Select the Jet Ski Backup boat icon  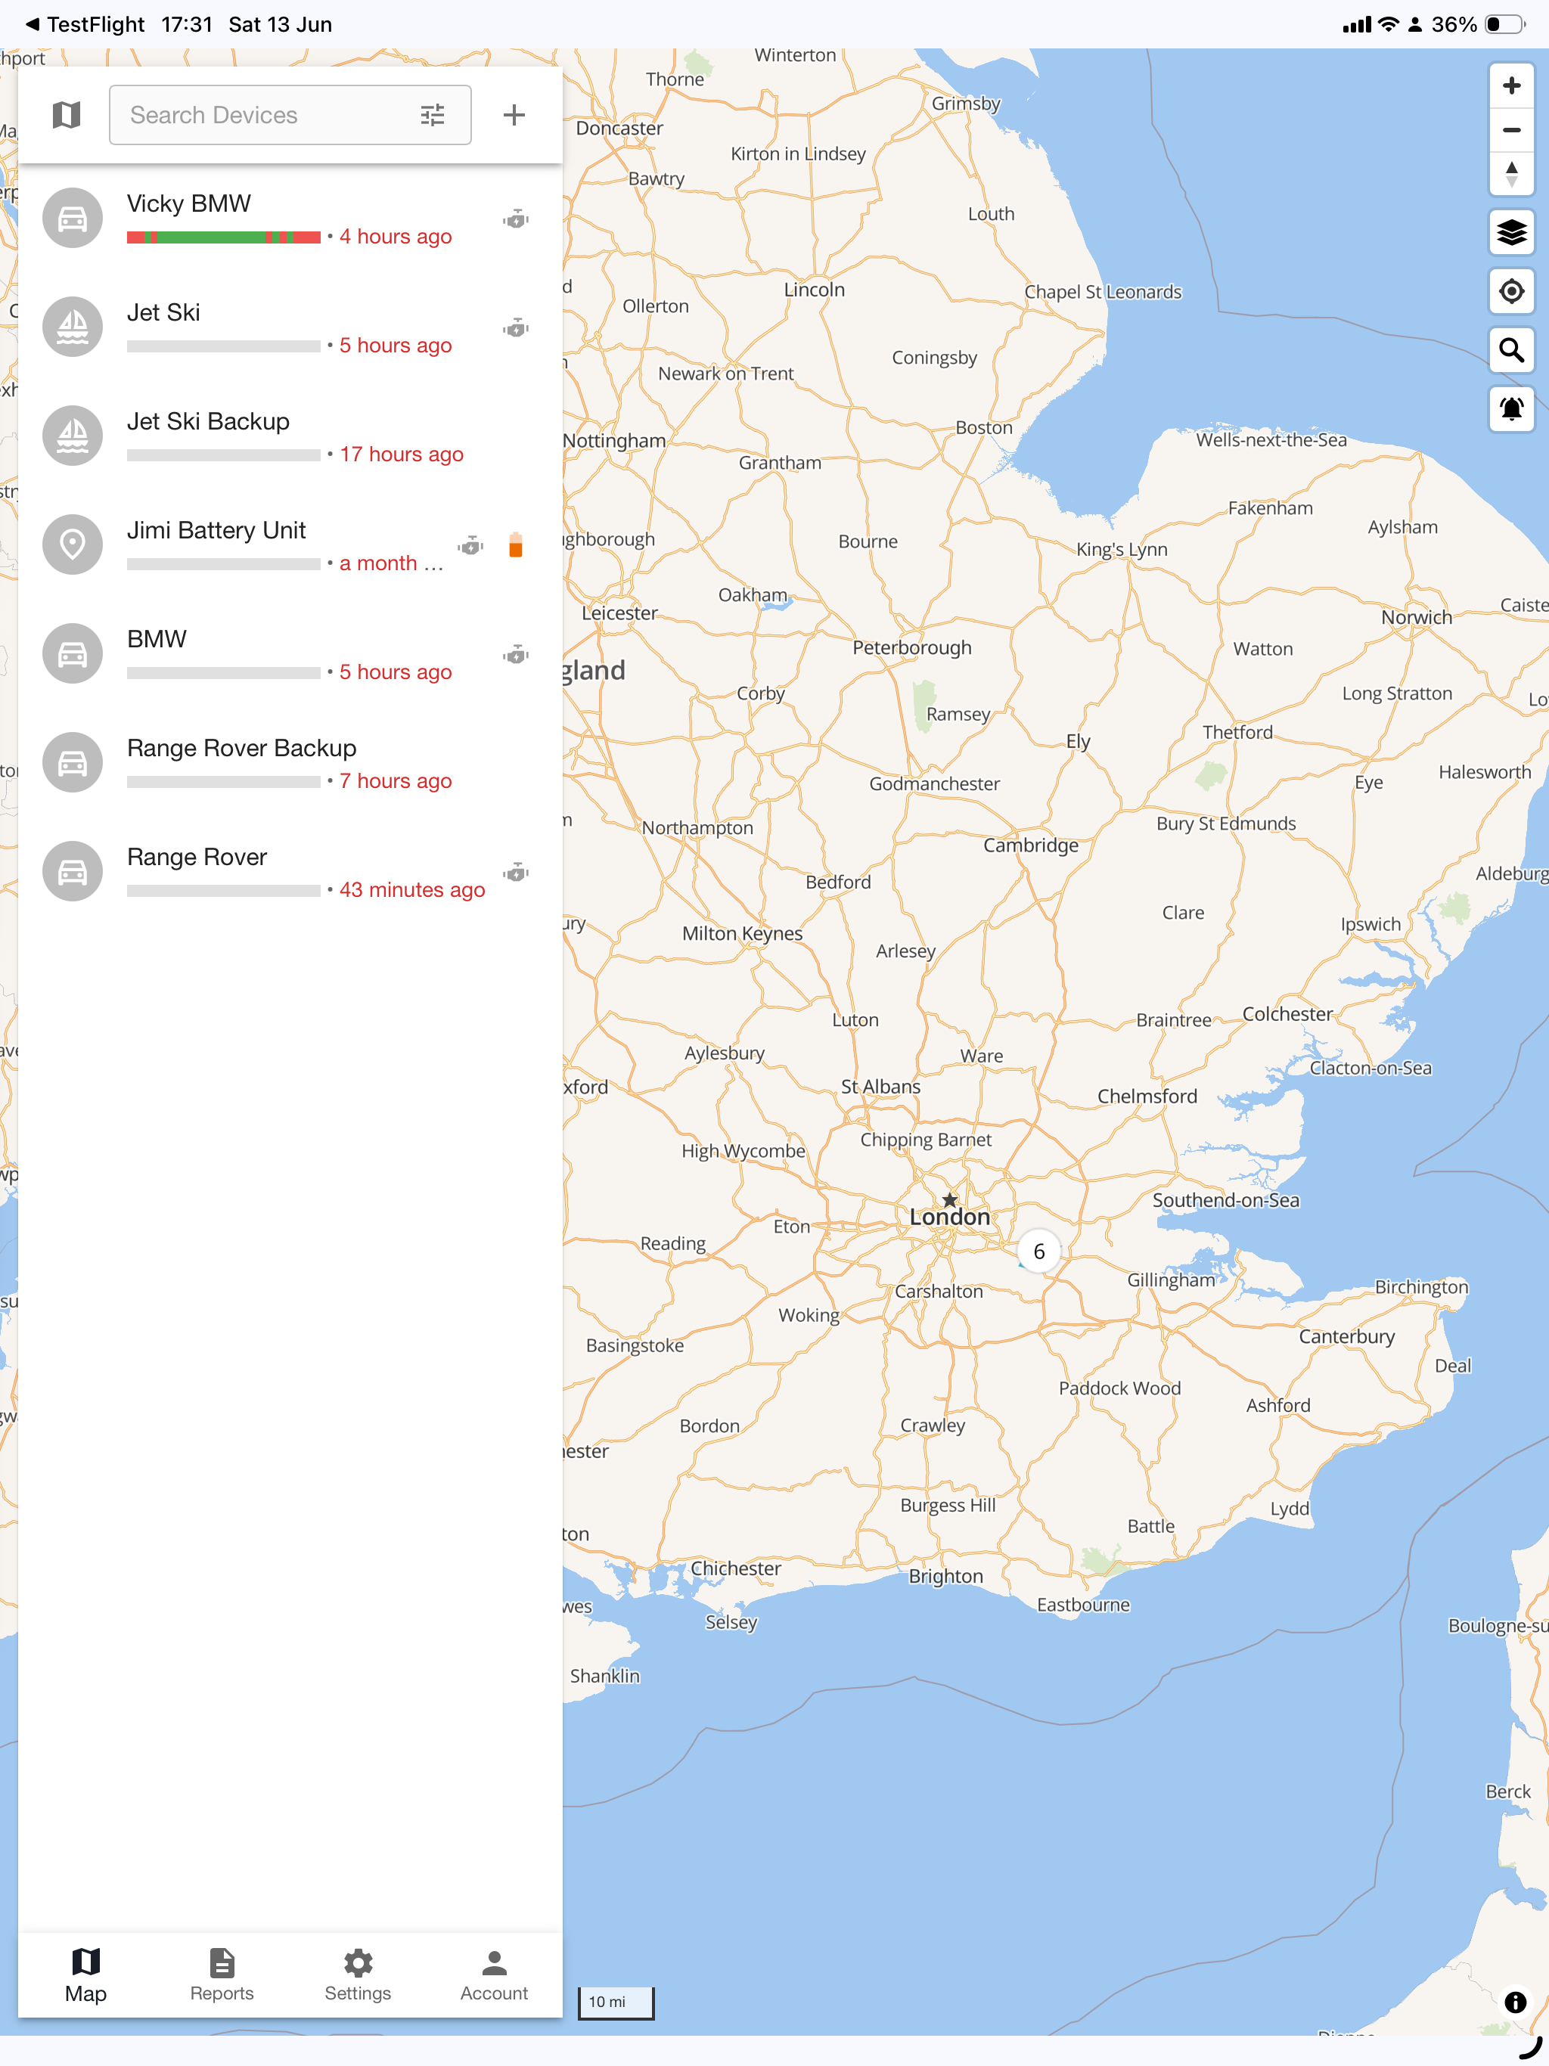tap(73, 436)
